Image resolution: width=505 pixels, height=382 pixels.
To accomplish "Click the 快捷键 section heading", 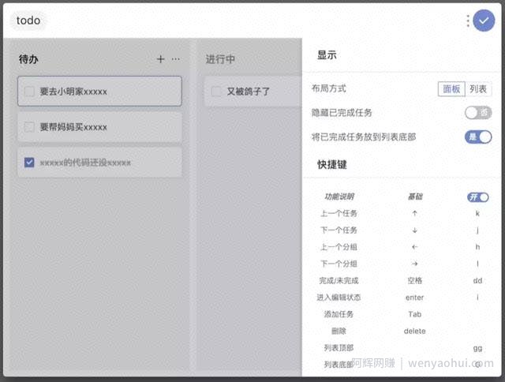I will tap(332, 165).
